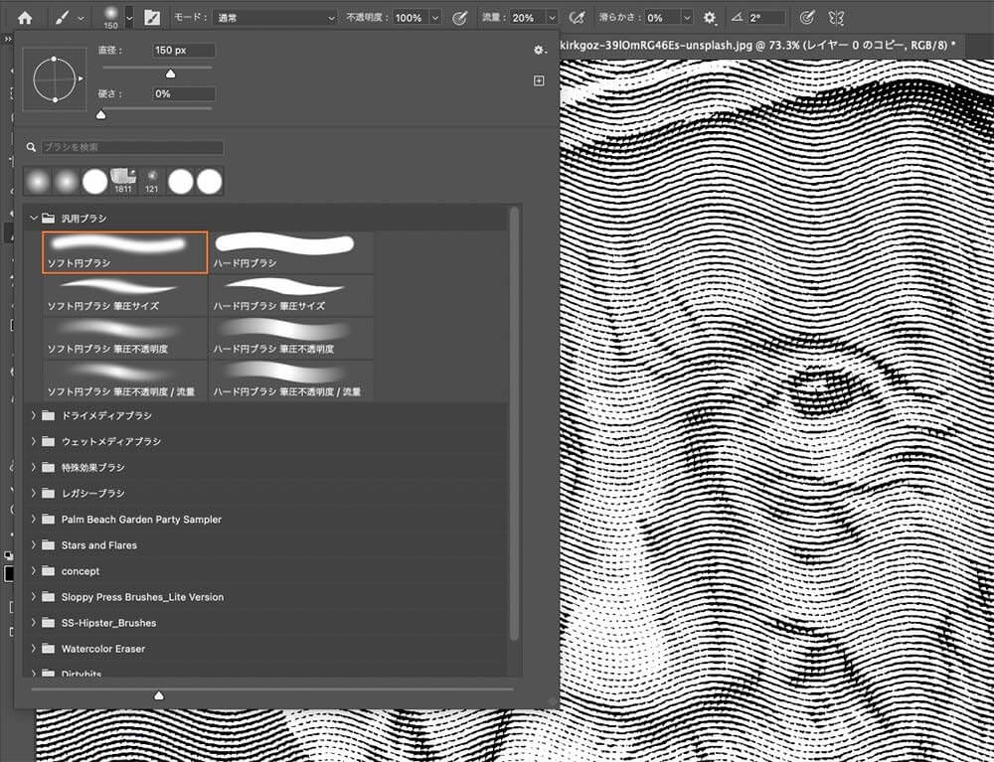Pick ハード円ブラシ 筆圧不透明度 brush
This screenshot has height=762, width=994.
click(291, 338)
